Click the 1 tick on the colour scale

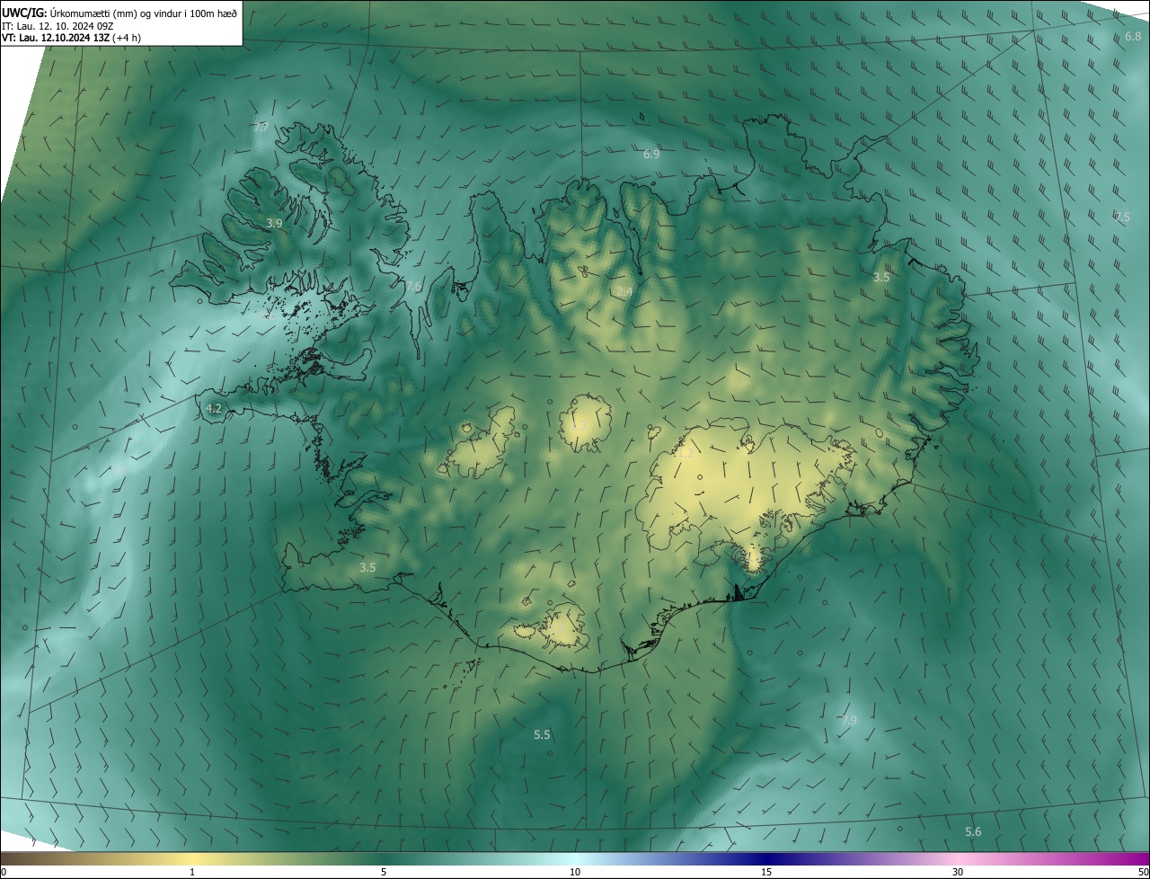tap(192, 872)
